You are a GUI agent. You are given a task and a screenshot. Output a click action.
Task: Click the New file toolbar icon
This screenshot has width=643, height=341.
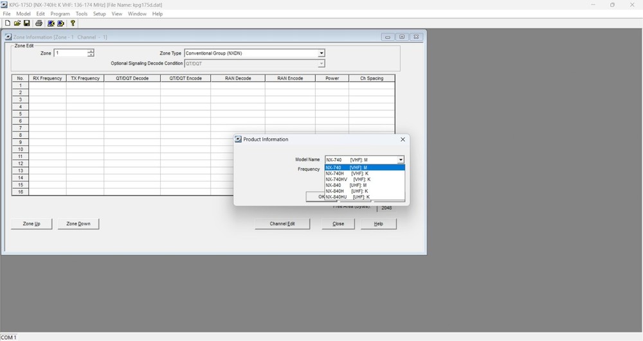[8, 23]
